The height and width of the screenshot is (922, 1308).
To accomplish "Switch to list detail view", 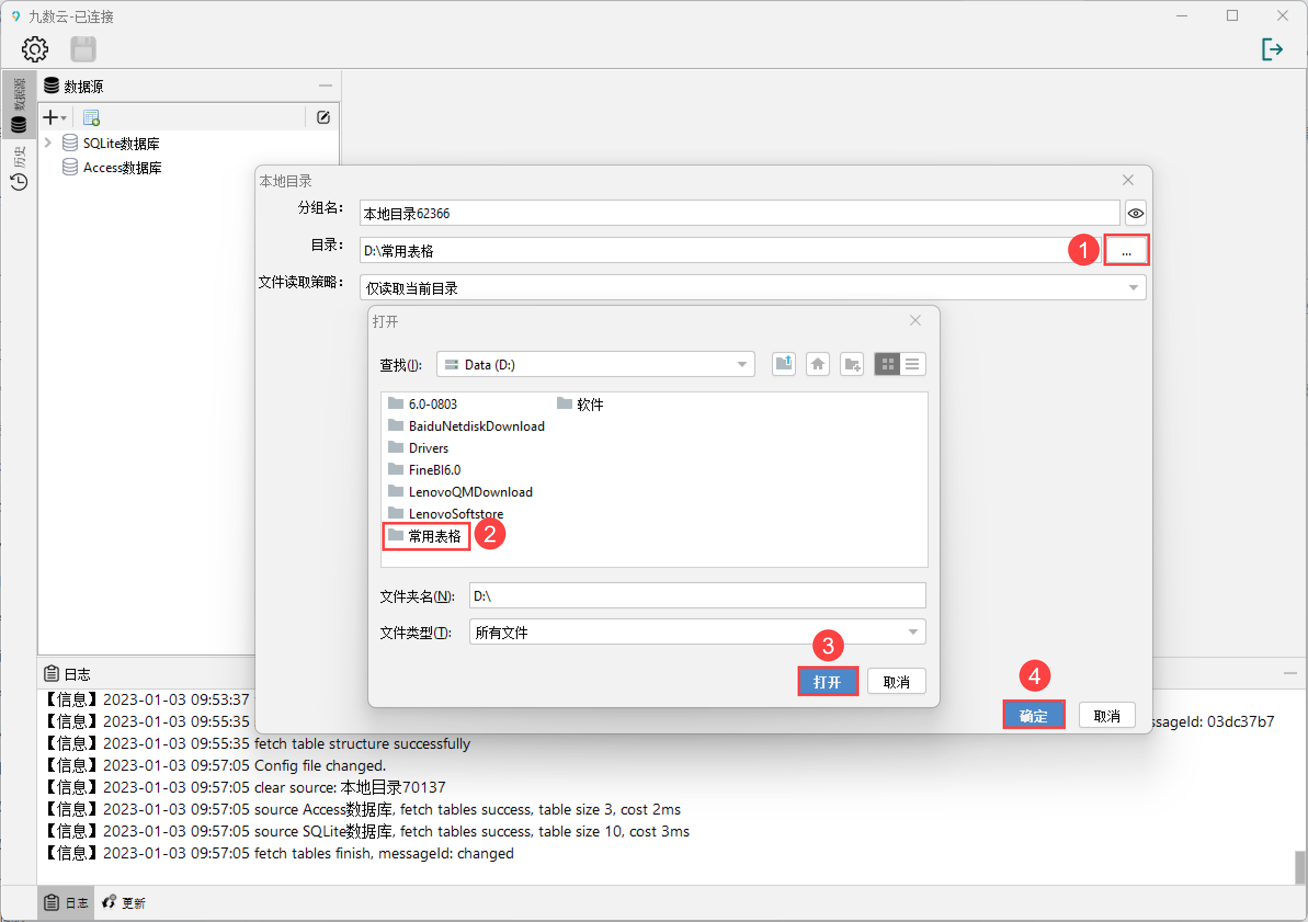I will [912, 364].
